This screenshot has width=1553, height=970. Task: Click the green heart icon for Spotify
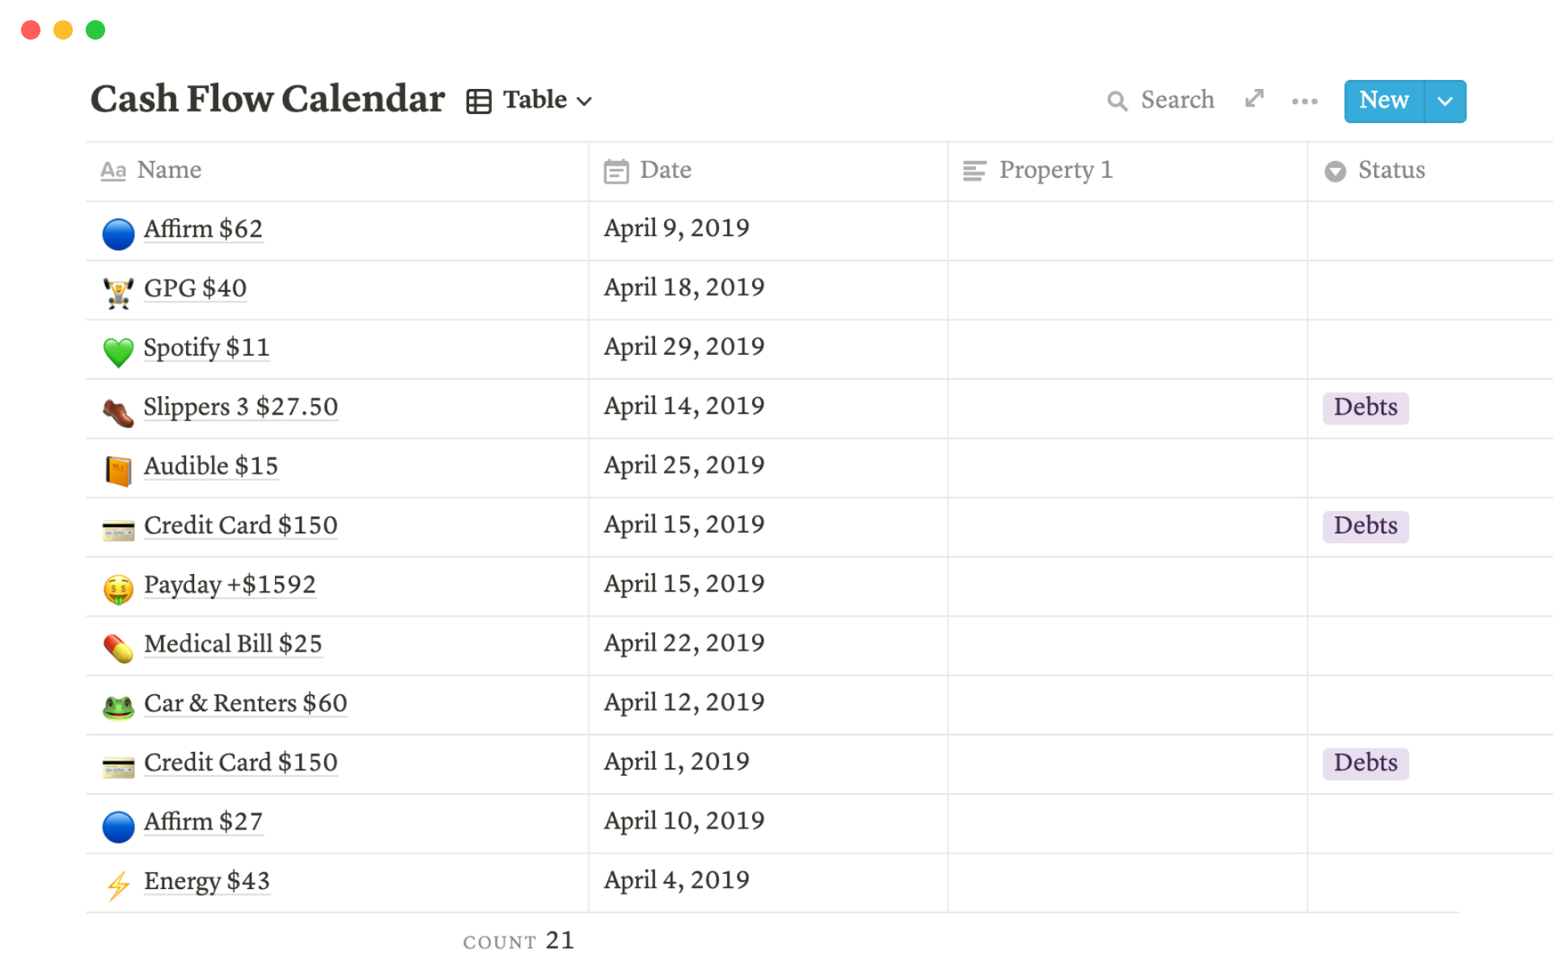click(x=118, y=352)
